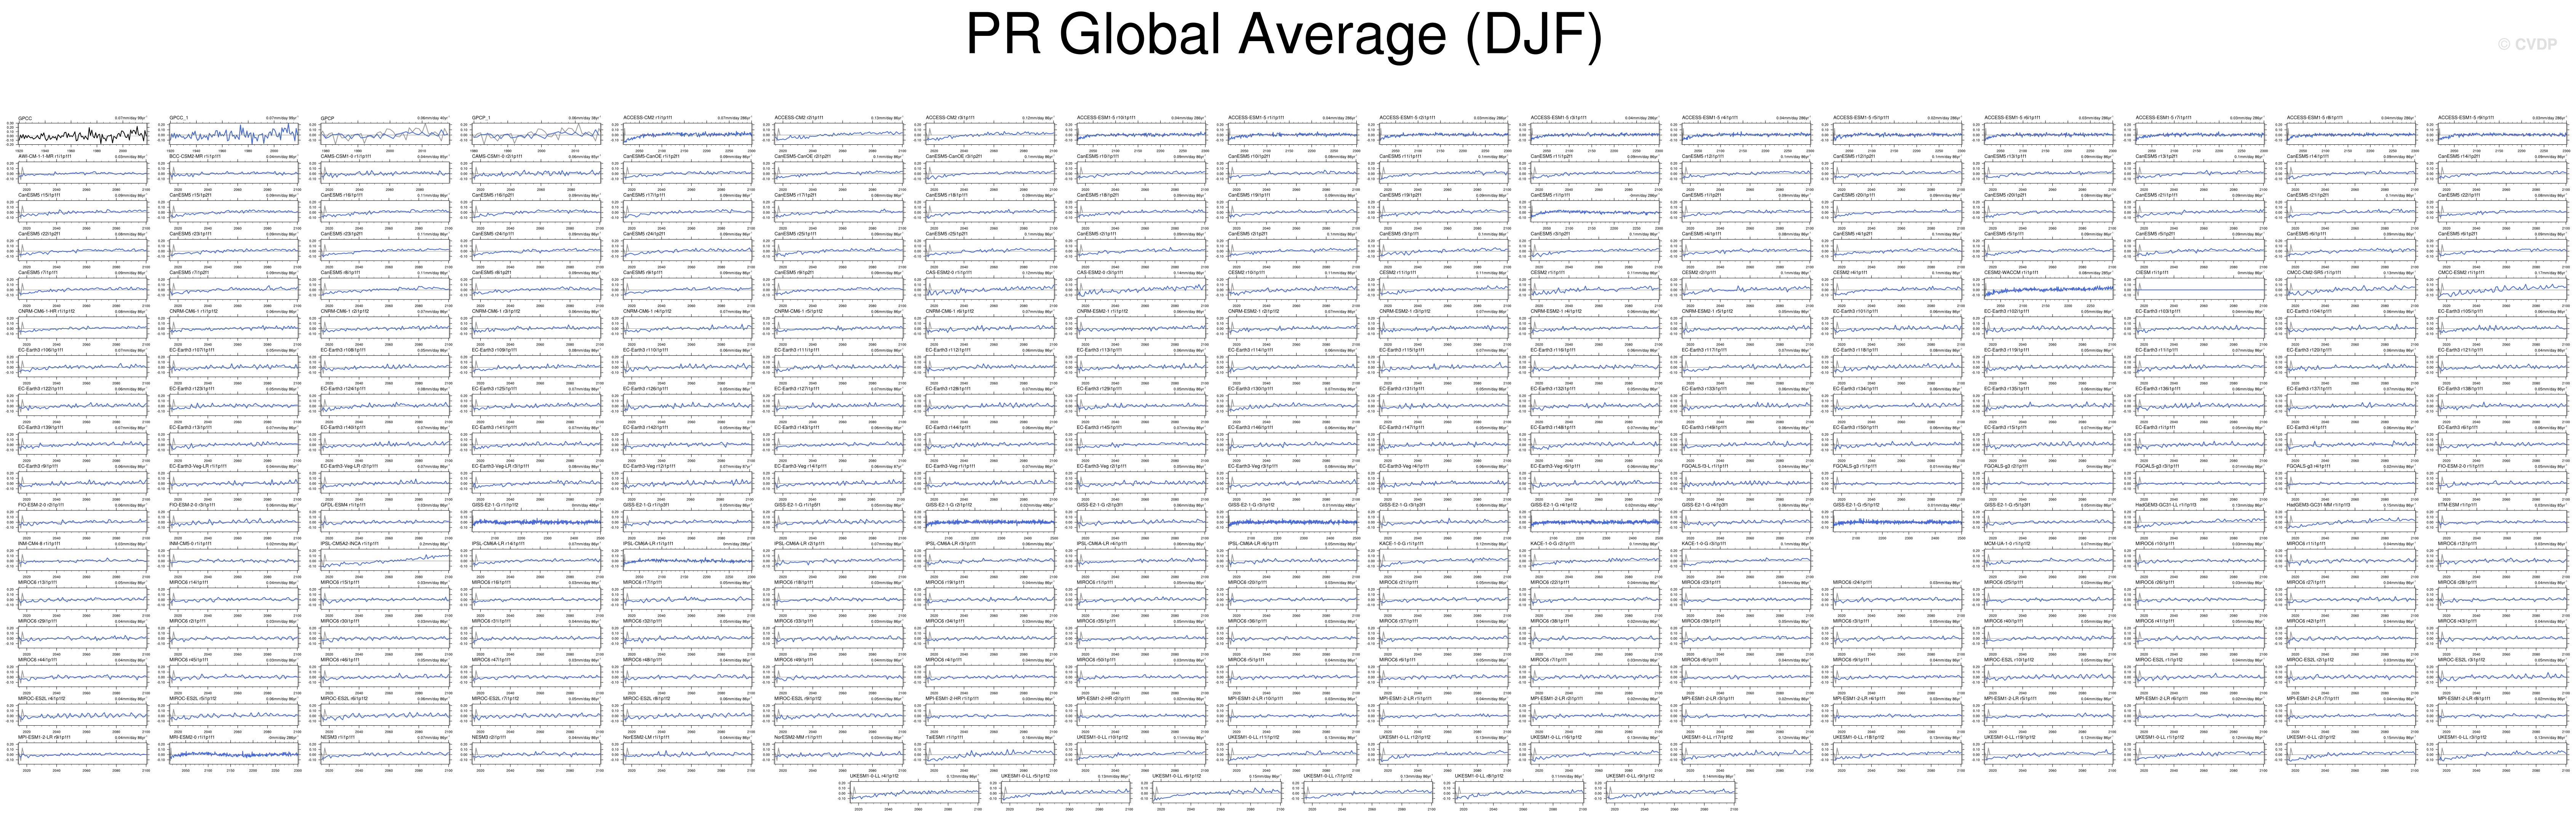Select the BCC-CSM2-MR r1i1p1f1 panel
Viewport: 2576px width, 822px height.
point(234,172)
